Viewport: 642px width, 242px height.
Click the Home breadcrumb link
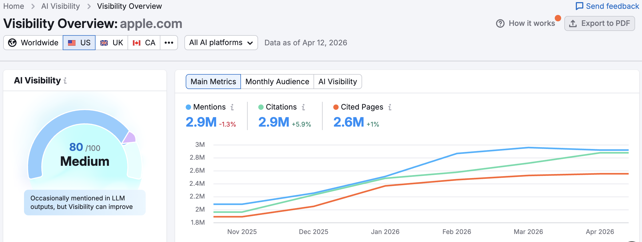point(13,6)
